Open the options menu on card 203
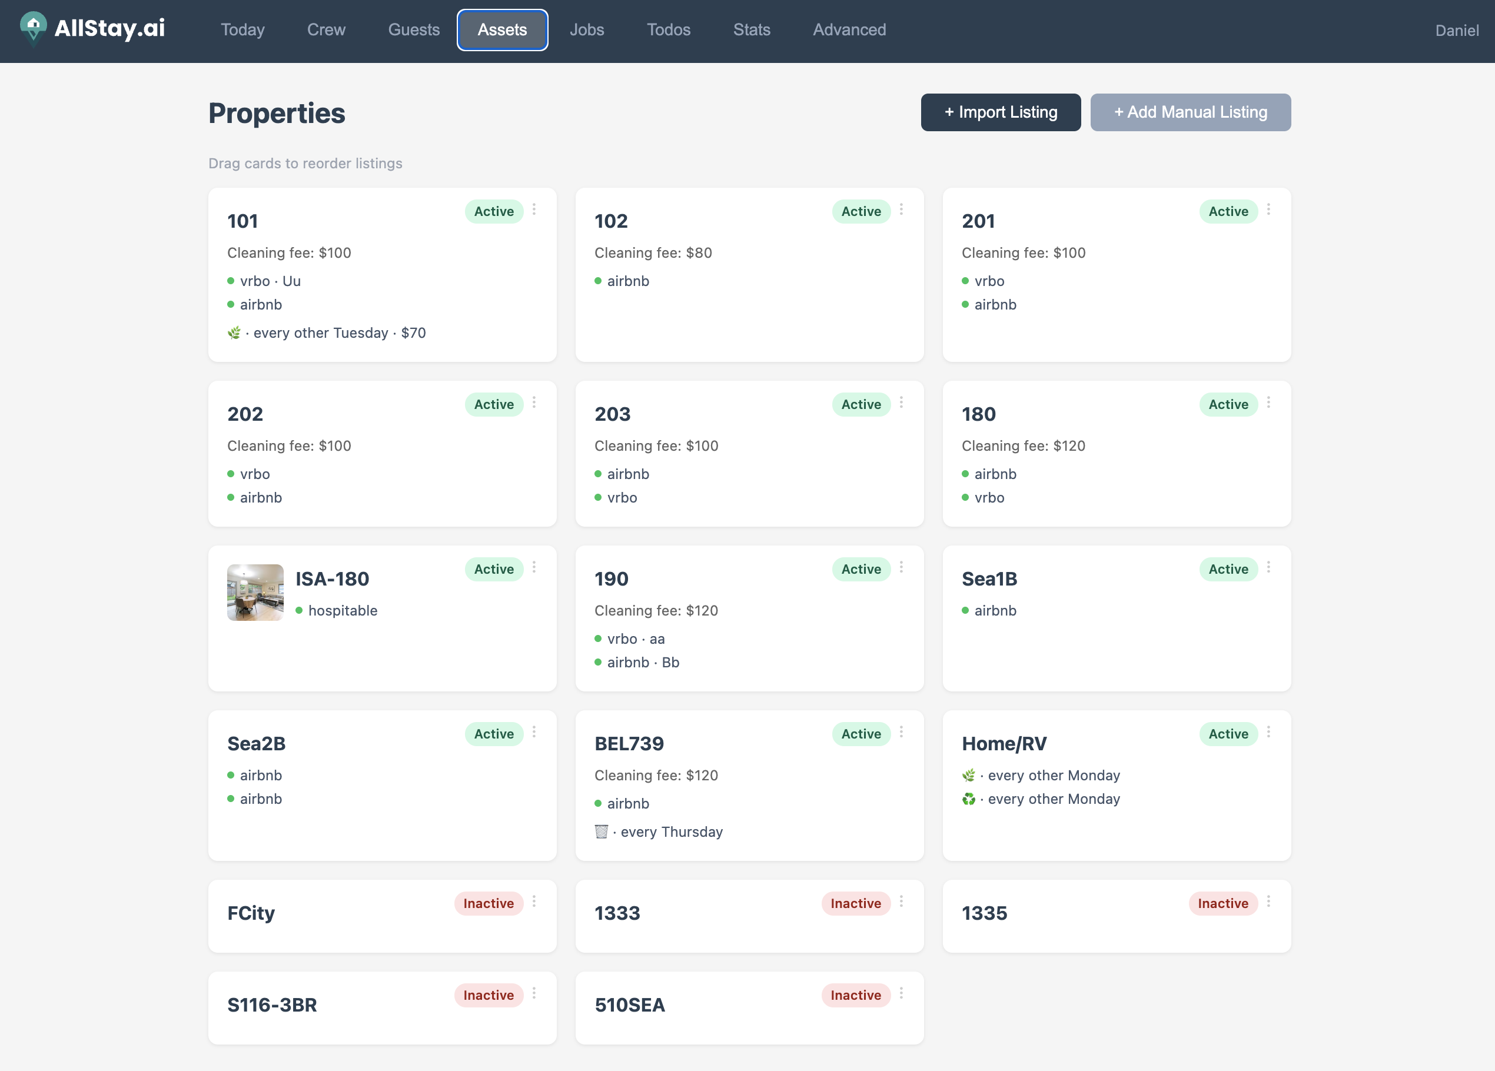 pos(902,403)
